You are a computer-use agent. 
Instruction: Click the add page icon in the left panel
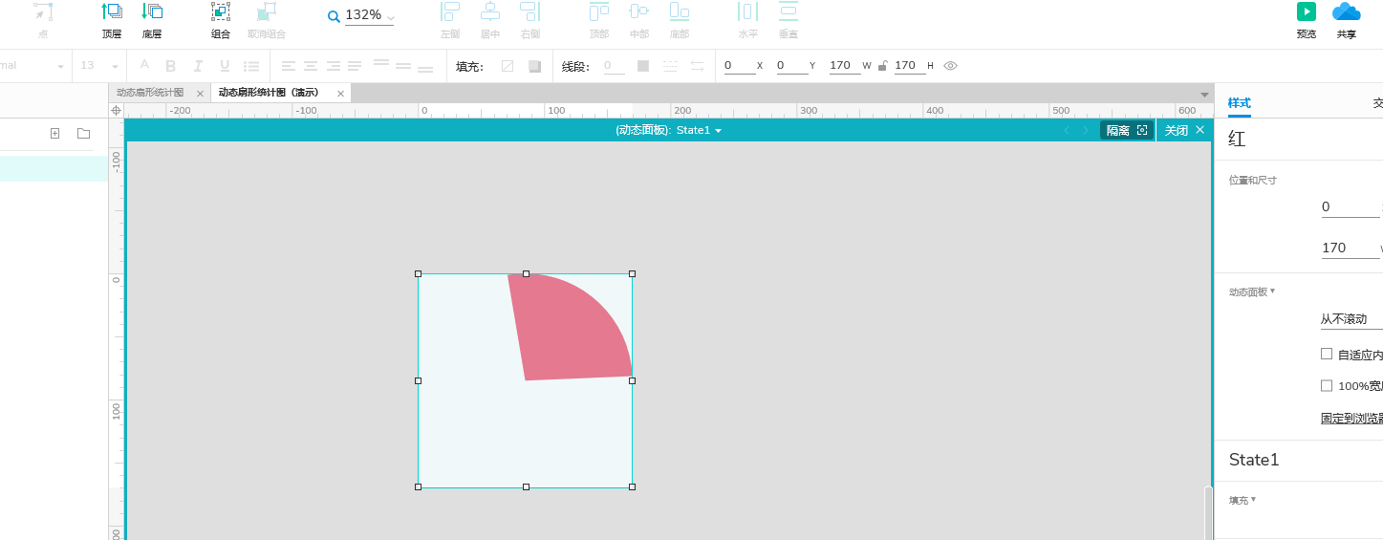54,133
